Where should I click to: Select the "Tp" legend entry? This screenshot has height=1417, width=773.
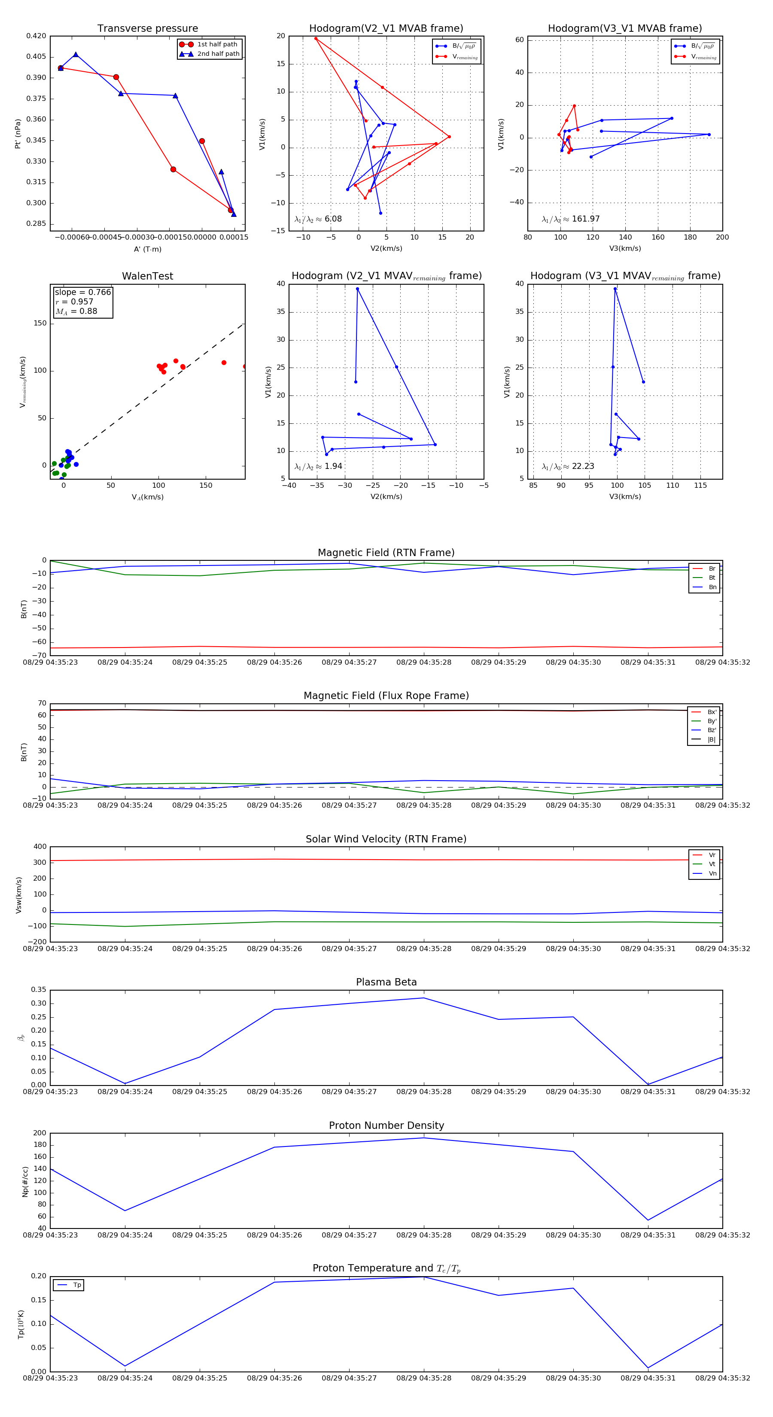(x=69, y=1286)
